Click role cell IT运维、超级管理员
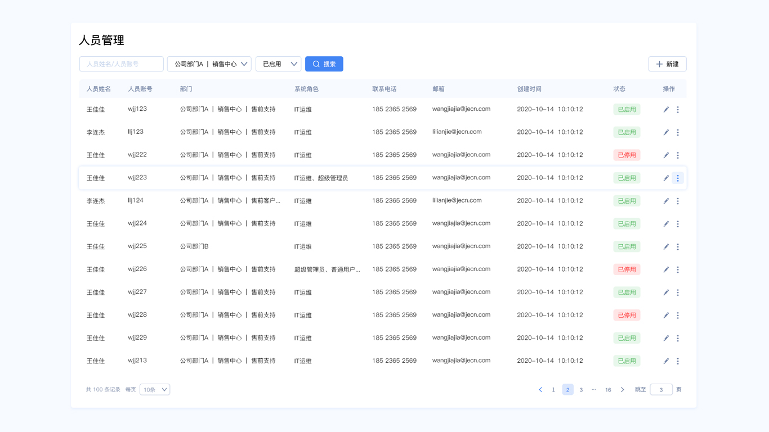769x432 pixels. coord(321,178)
